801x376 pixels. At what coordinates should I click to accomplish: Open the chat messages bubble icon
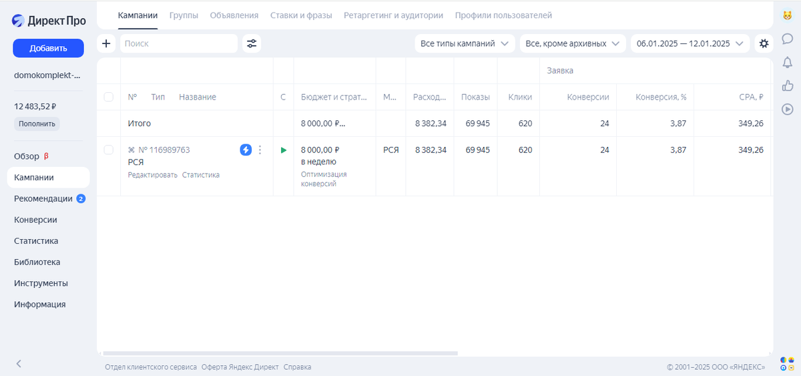pyautogui.click(x=787, y=39)
